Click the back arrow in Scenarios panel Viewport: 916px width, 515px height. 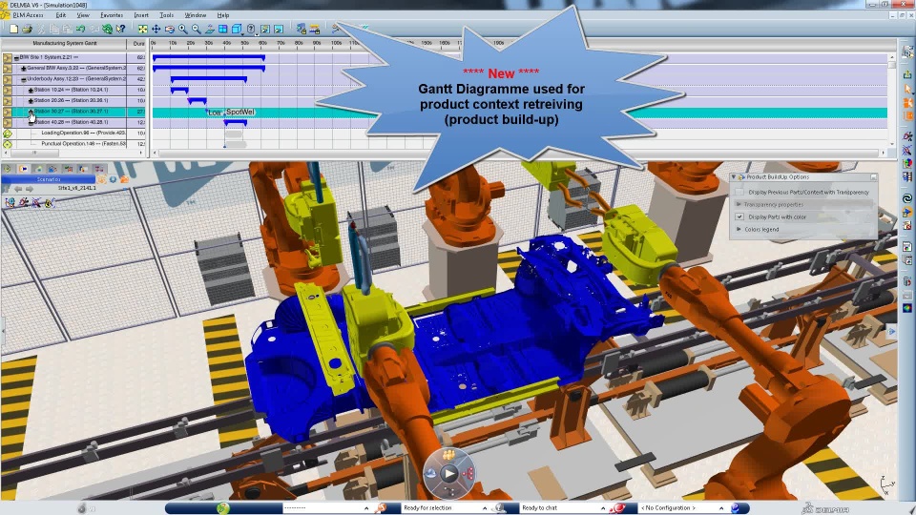click(18, 189)
